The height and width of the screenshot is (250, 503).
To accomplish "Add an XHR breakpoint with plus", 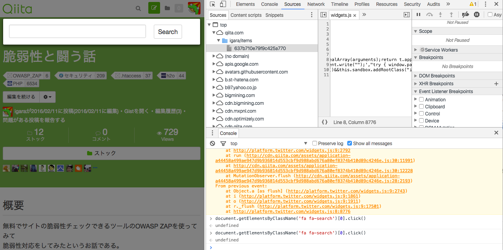I will point(496,84).
